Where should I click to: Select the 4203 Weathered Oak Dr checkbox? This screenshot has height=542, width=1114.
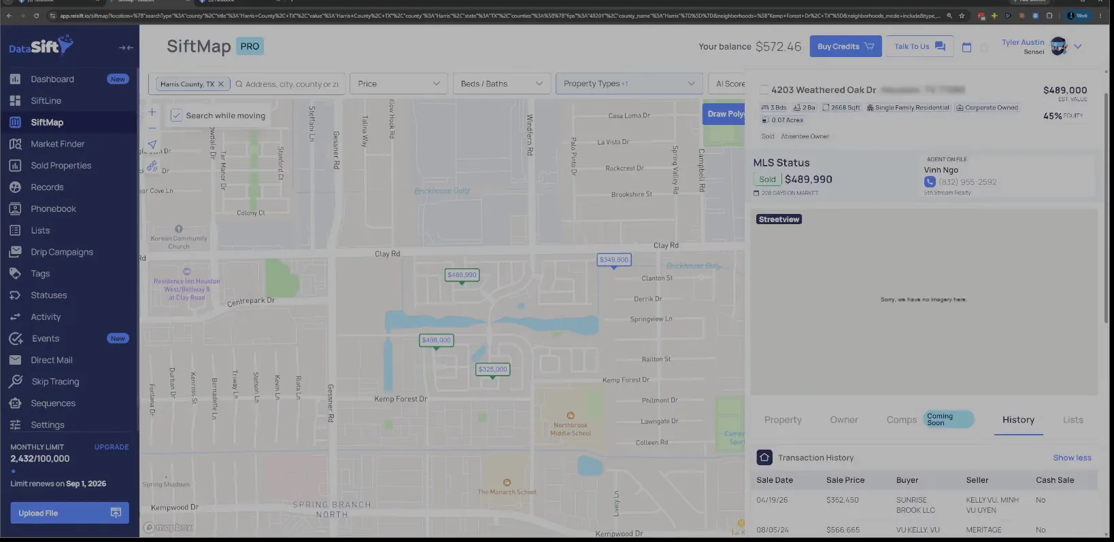(x=764, y=90)
